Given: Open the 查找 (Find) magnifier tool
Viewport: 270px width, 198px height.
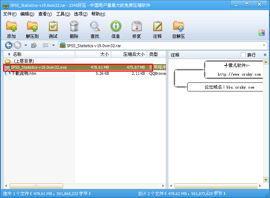Looking at the screenshot, I should pos(95,26).
